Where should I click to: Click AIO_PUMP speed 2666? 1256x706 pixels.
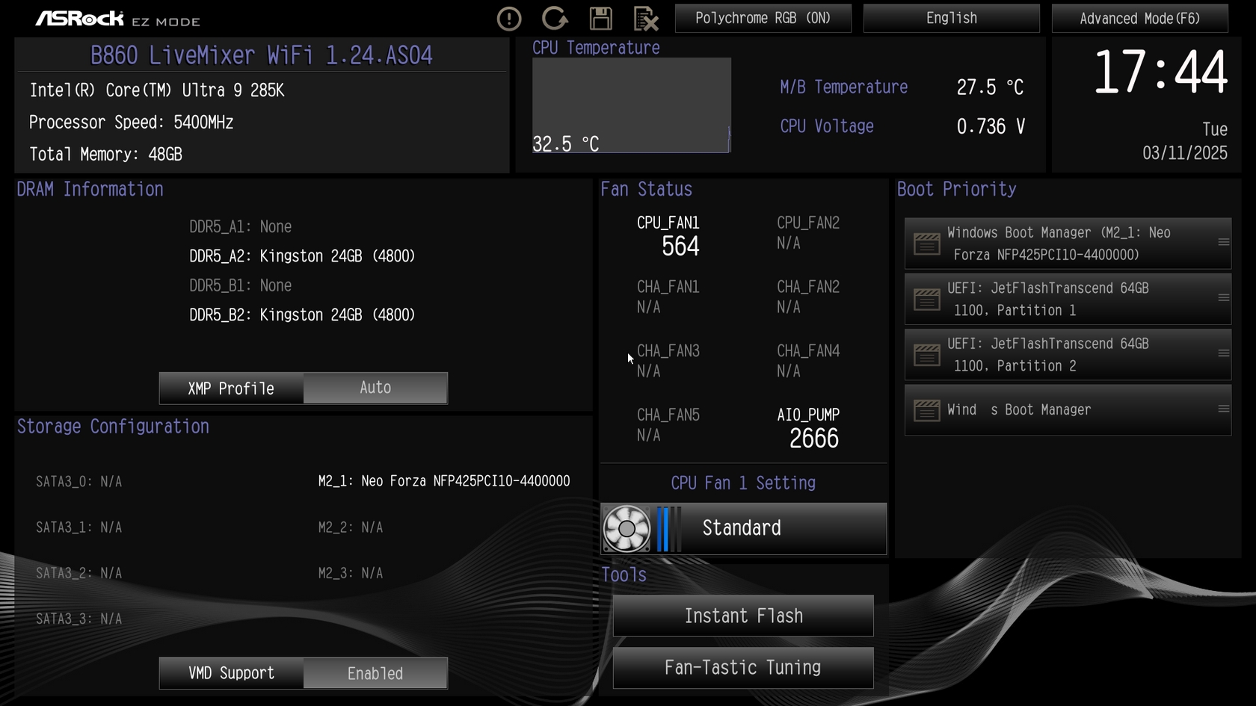(x=814, y=439)
